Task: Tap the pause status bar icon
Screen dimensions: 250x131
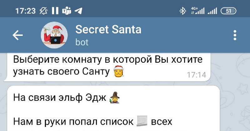Action: coord(55,11)
